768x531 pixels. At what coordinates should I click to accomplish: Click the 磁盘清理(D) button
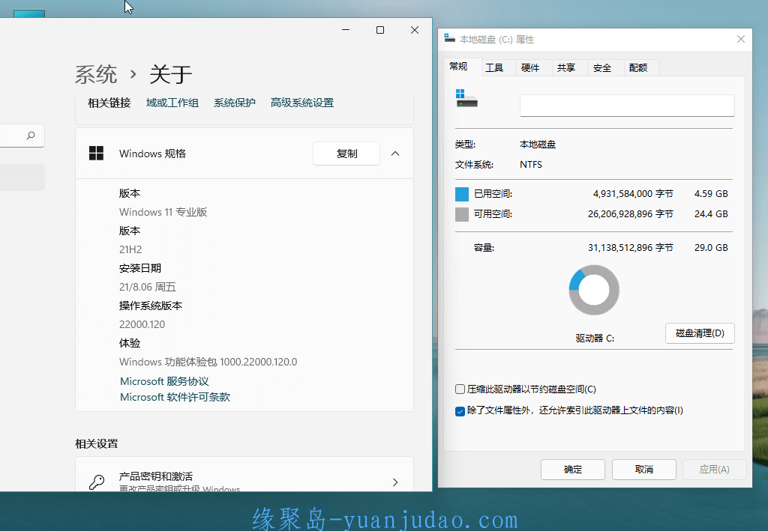[x=699, y=333]
